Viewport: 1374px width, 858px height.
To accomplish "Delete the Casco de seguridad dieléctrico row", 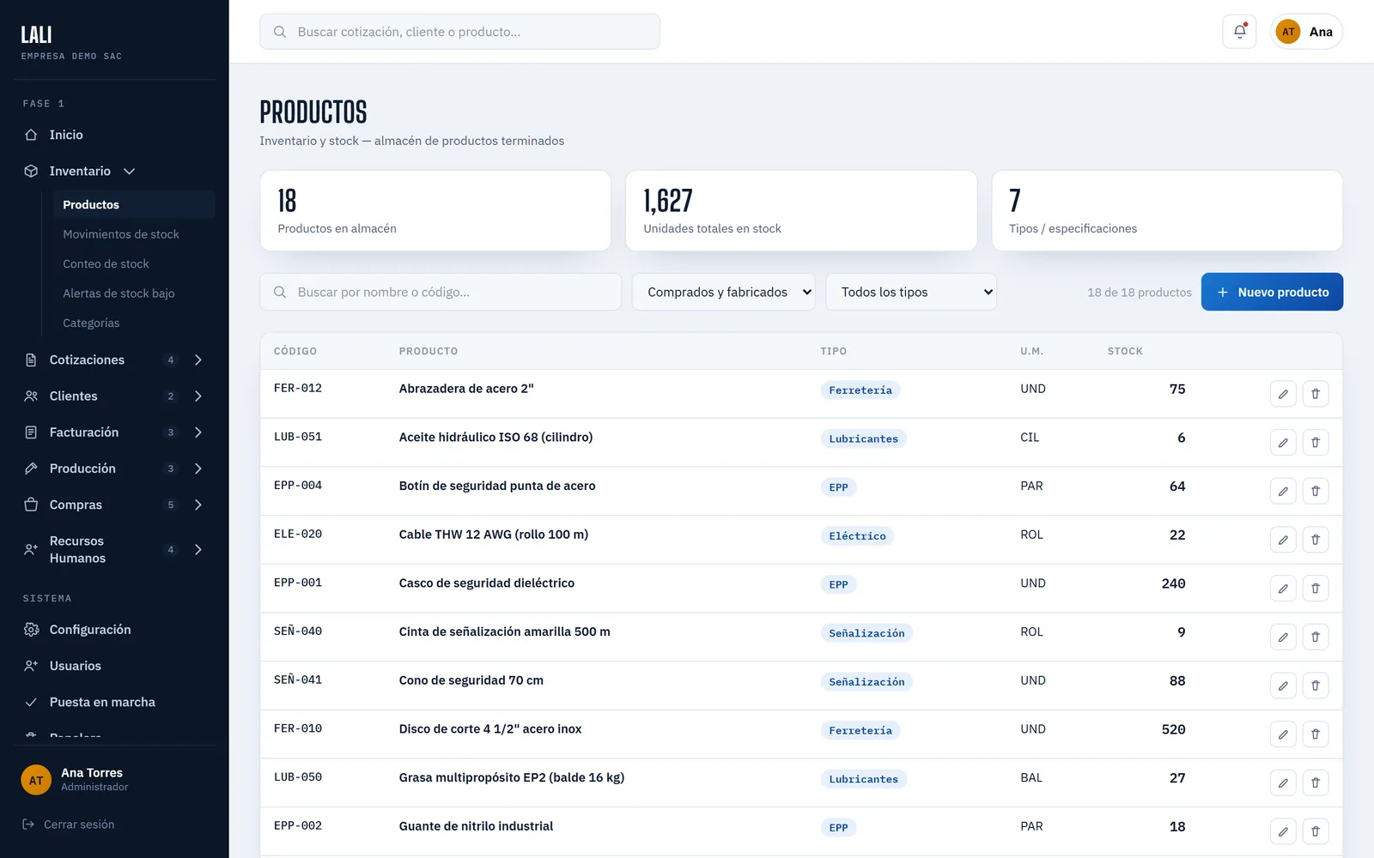I will tap(1316, 589).
